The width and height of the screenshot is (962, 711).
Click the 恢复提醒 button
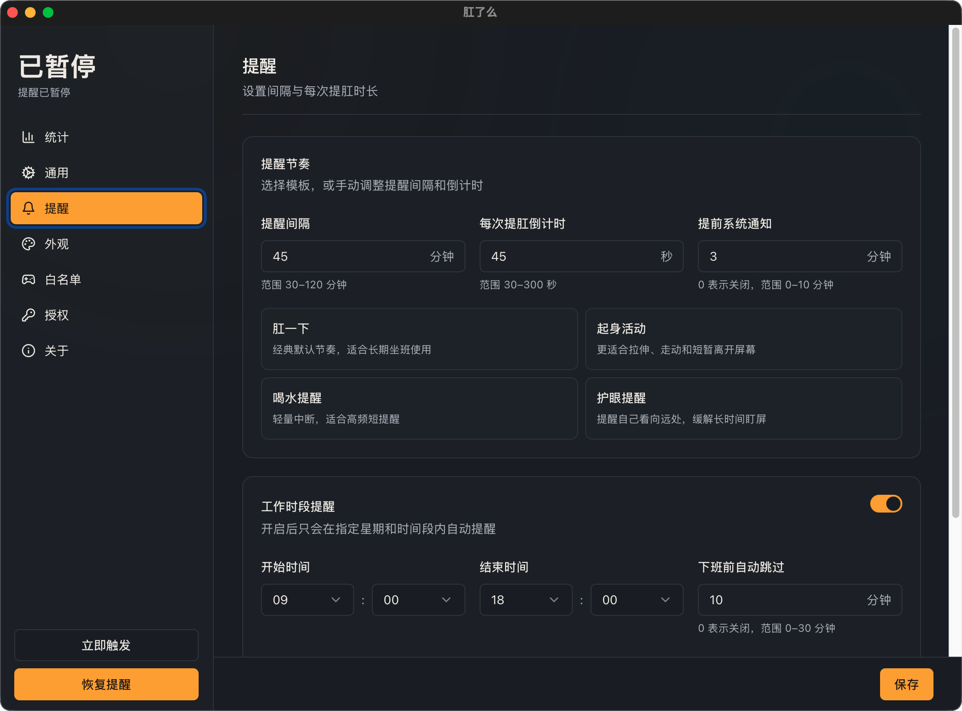[x=106, y=684]
